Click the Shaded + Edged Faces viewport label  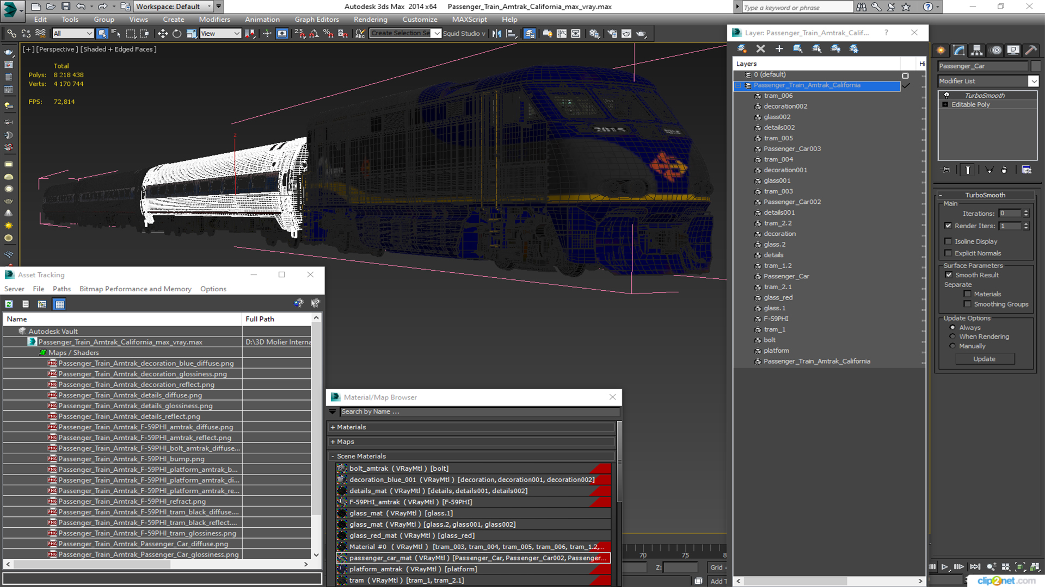[119, 49]
